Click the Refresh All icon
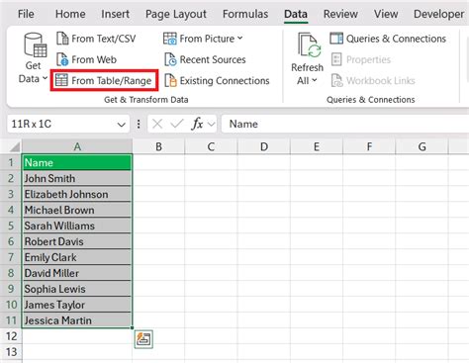Image resolution: width=469 pixels, height=363 pixels. [x=310, y=45]
